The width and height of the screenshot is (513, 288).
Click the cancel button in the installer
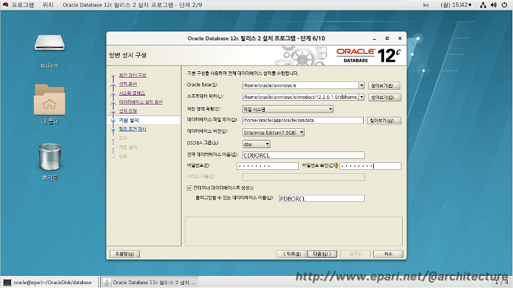[x=388, y=254]
